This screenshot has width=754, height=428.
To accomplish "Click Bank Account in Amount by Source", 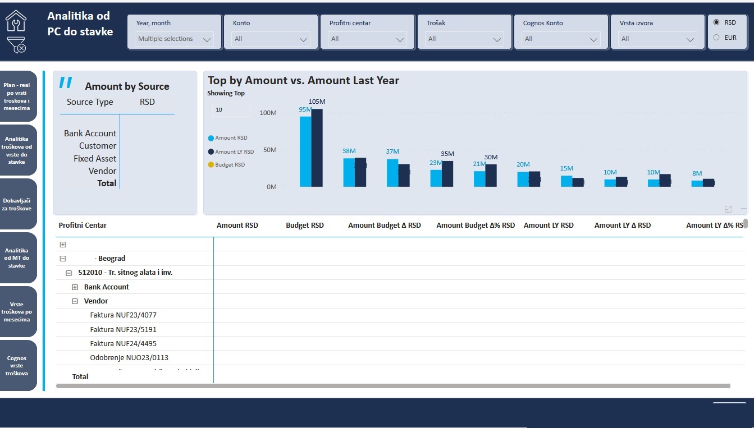I will [x=90, y=134].
